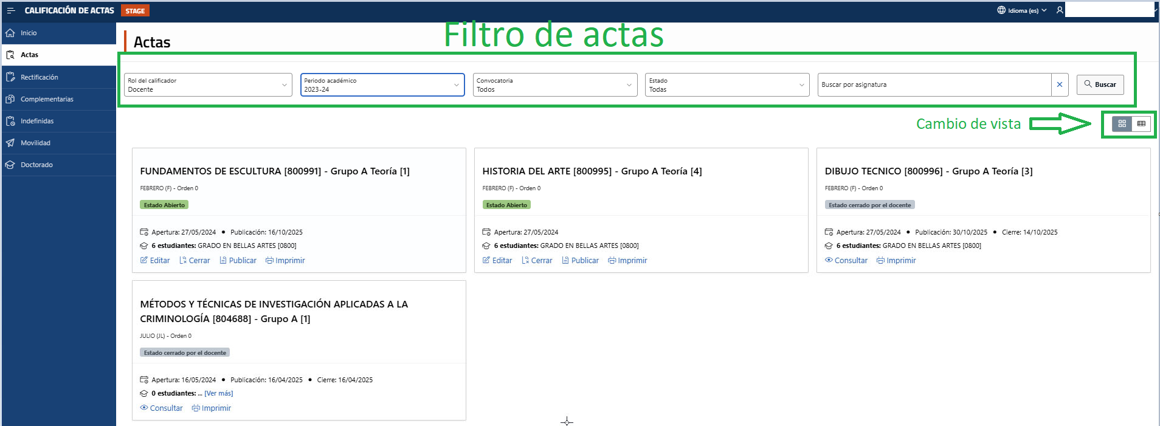Viewport: 1160px width, 426px height.
Task: Click FUNDAMENTOS DE ESCULTURA [800991] title
Action: (x=275, y=171)
